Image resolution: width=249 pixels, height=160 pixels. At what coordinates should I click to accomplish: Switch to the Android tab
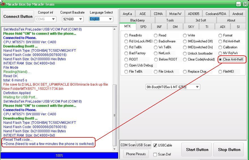[x=237, y=14]
